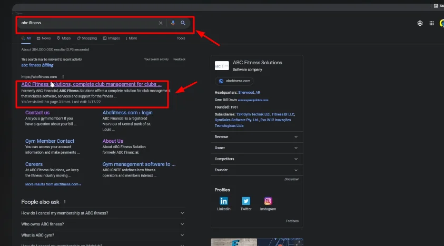Open Gym management software sitelink

(x=139, y=164)
